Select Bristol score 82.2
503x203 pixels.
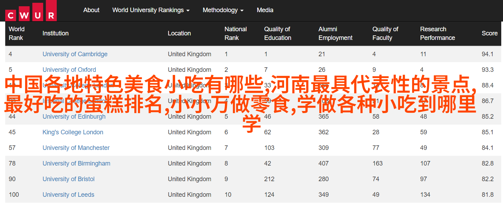point(488,179)
